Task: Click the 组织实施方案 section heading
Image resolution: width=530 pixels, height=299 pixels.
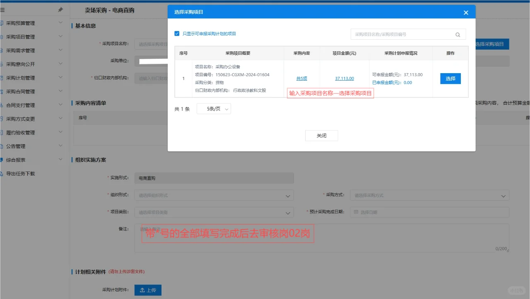Action: pos(90,160)
